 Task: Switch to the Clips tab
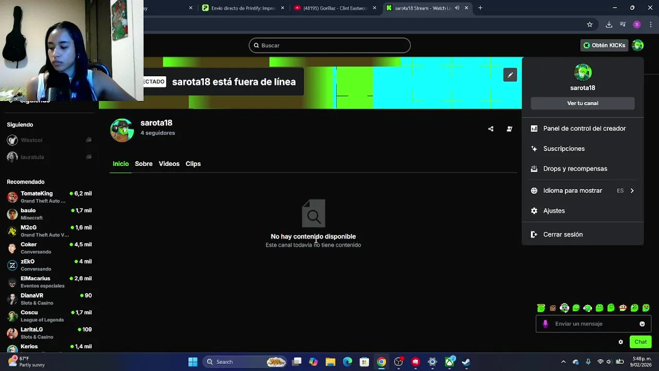click(x=193, y=164)
